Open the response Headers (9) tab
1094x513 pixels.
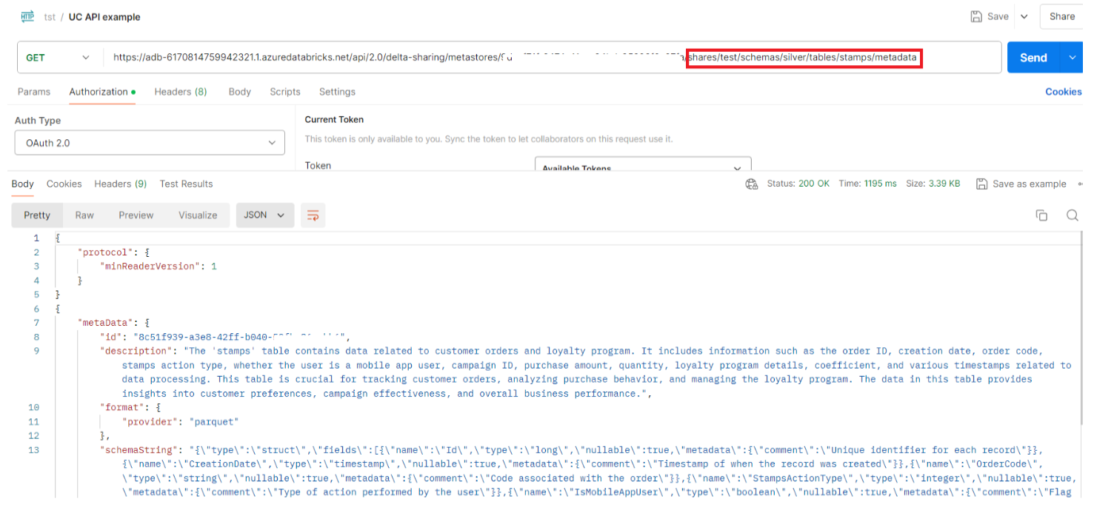tap(121, 184)
